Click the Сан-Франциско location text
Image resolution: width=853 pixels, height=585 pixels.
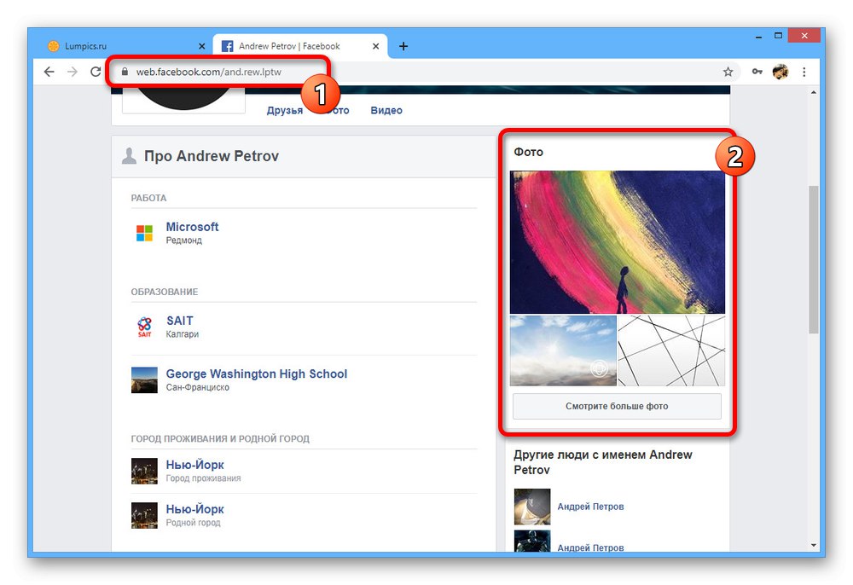click(x=198, y=388)
